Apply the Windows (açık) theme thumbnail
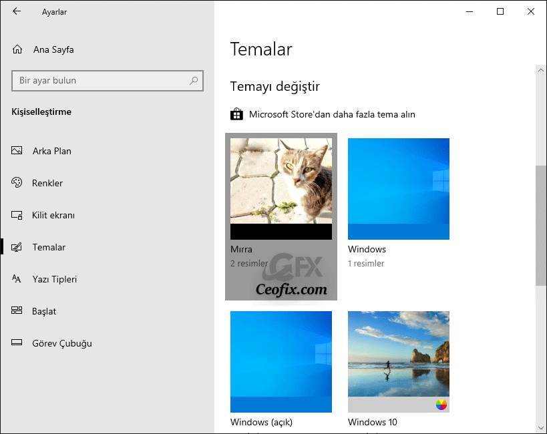The height and width of the screenshot is (434, 547). click(281, 362)
